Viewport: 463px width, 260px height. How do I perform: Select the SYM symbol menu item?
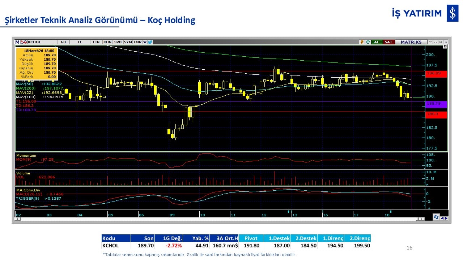click(x=128, y=42)
